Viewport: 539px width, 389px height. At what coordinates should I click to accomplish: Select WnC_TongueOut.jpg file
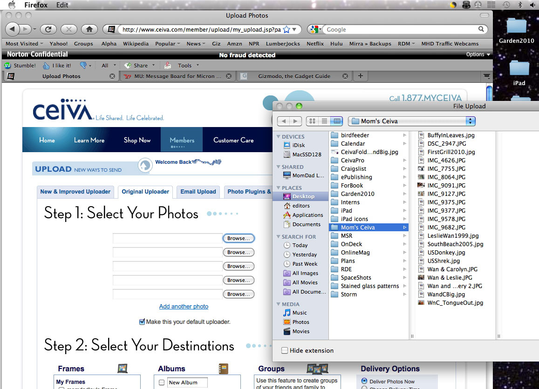coord(455,303)
